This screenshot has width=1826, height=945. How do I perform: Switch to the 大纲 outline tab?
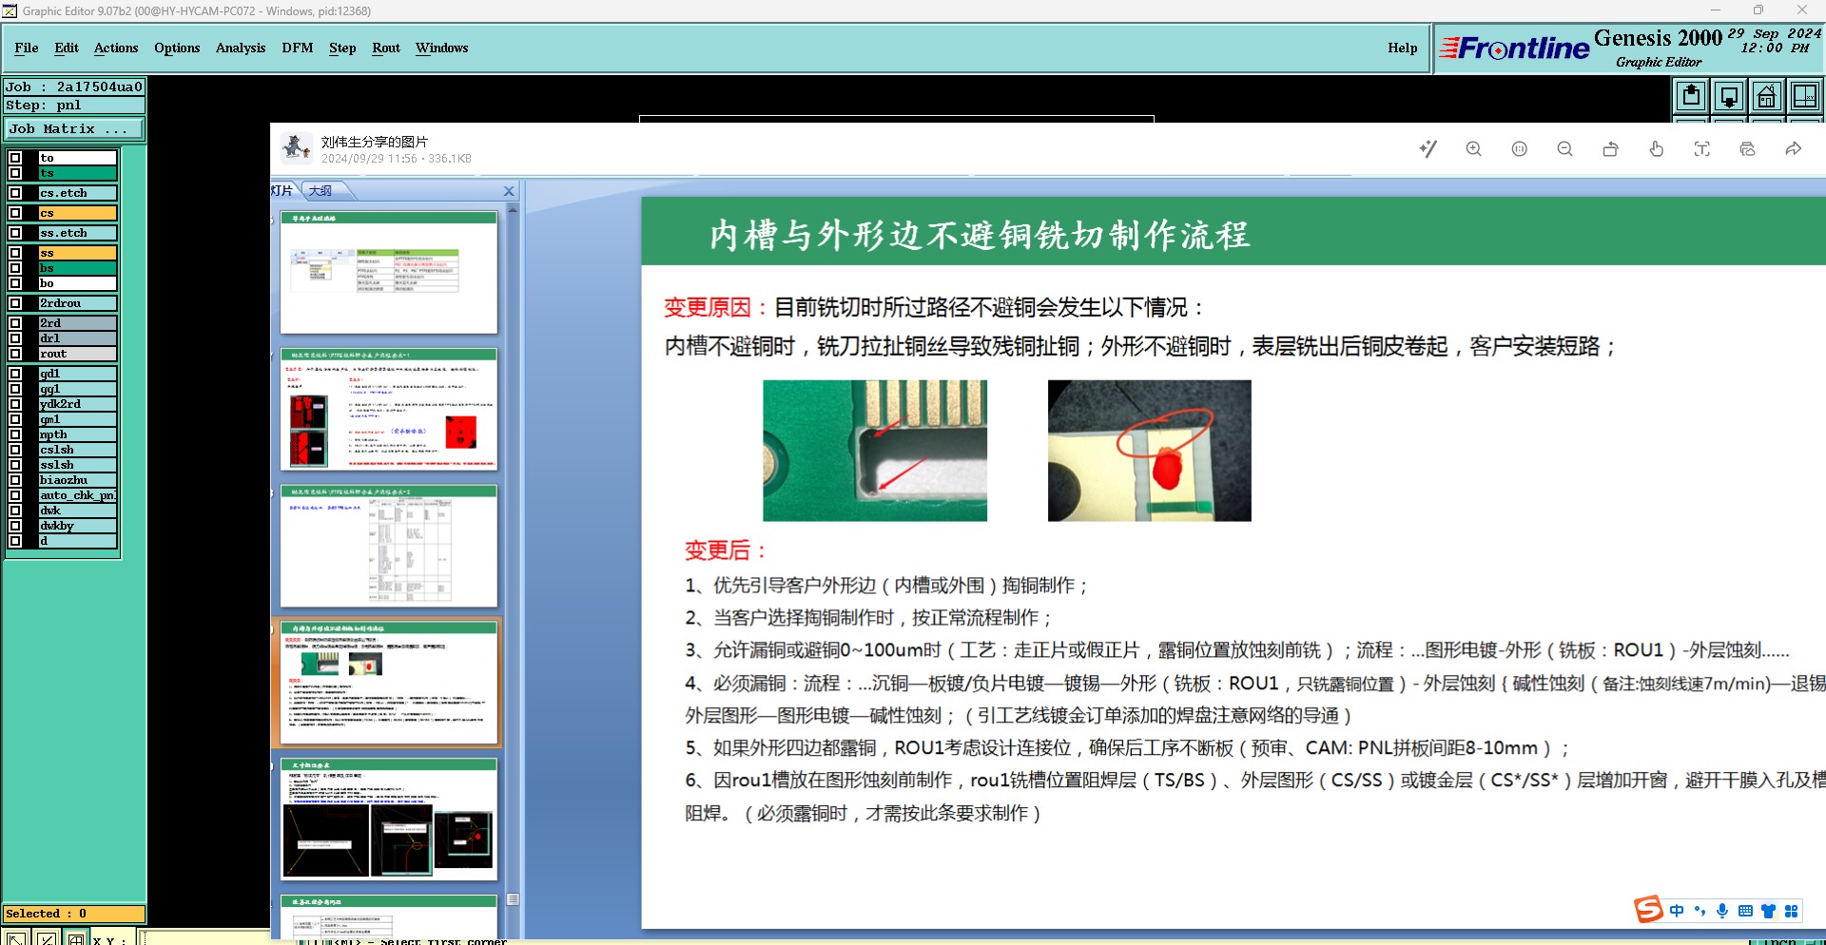(321, 191)
